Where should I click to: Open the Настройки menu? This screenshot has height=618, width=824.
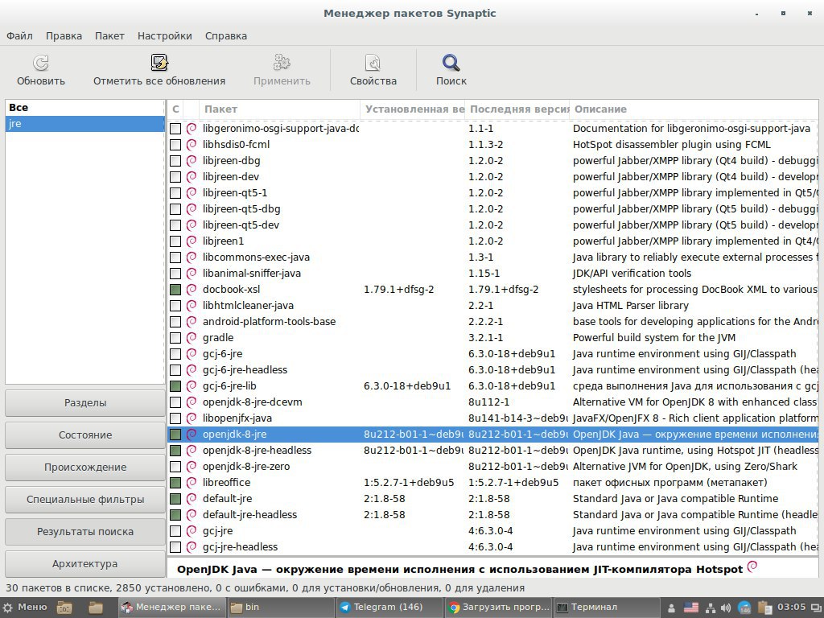point(164,35)
